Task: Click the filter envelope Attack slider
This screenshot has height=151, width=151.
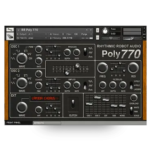Action: coord(112,69)
